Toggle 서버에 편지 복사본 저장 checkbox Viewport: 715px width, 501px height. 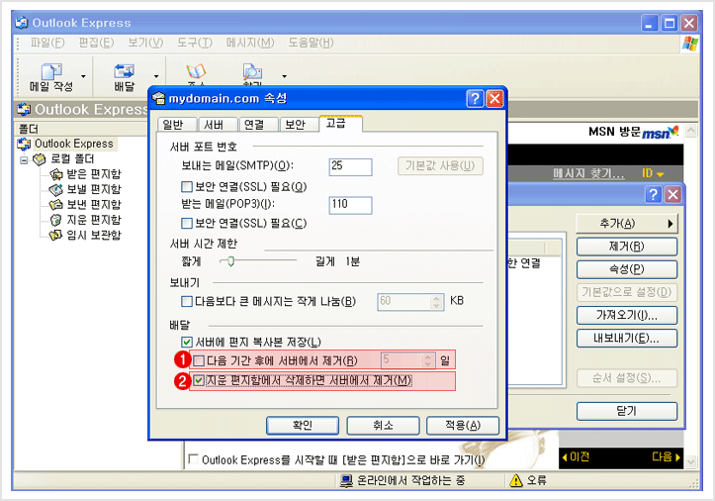[188, 342]
